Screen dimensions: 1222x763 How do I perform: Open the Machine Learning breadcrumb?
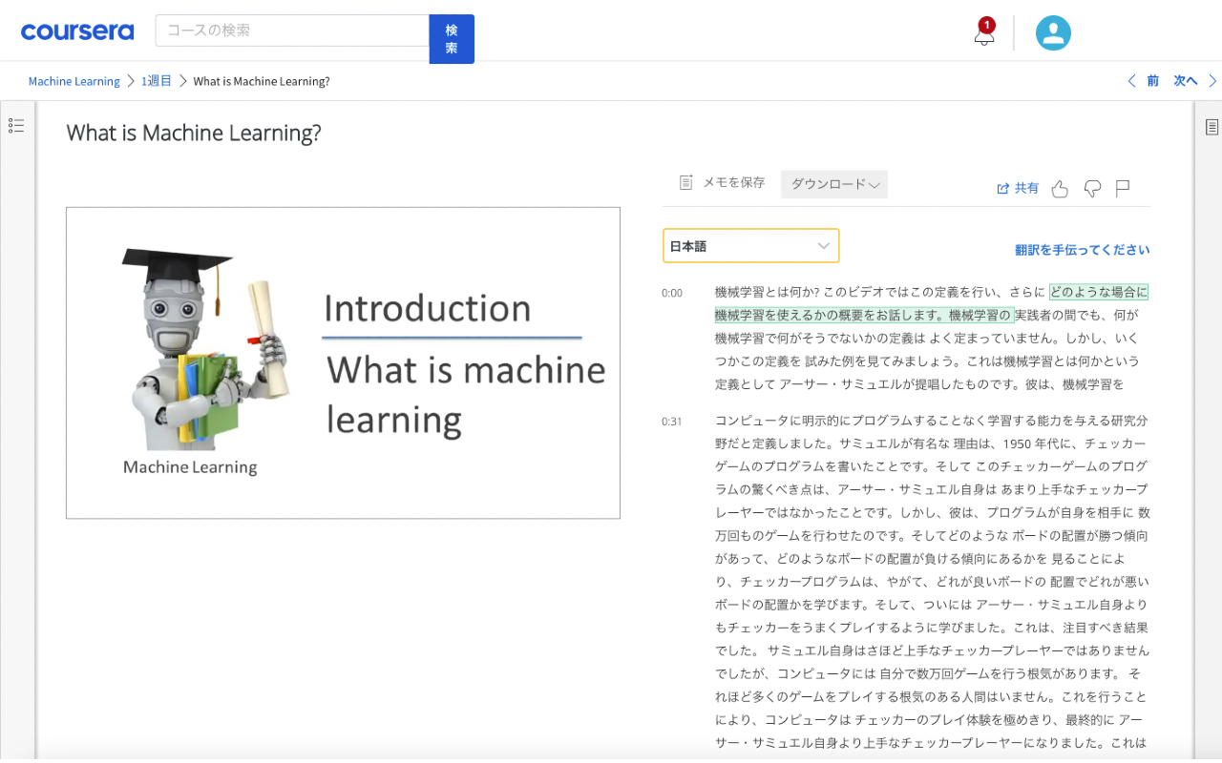pyautogui.click(x=74, y=81)
